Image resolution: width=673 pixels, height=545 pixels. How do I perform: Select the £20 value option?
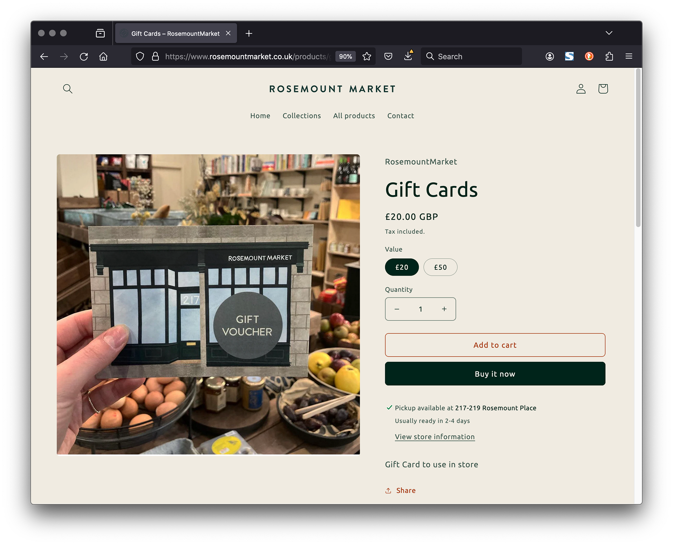[402, 267]
